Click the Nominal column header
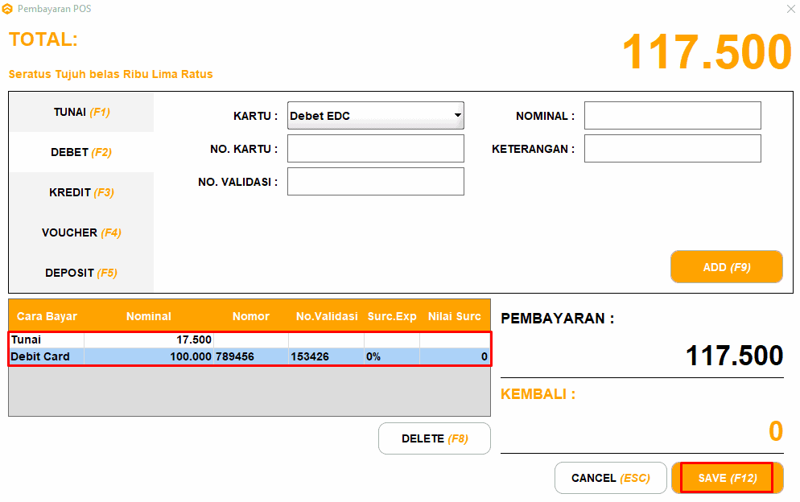 148,316
